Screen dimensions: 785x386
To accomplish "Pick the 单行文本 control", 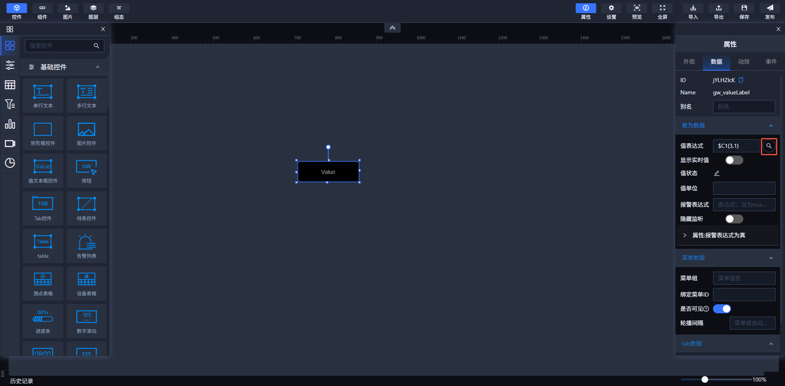I will click(x=43, y=96).
